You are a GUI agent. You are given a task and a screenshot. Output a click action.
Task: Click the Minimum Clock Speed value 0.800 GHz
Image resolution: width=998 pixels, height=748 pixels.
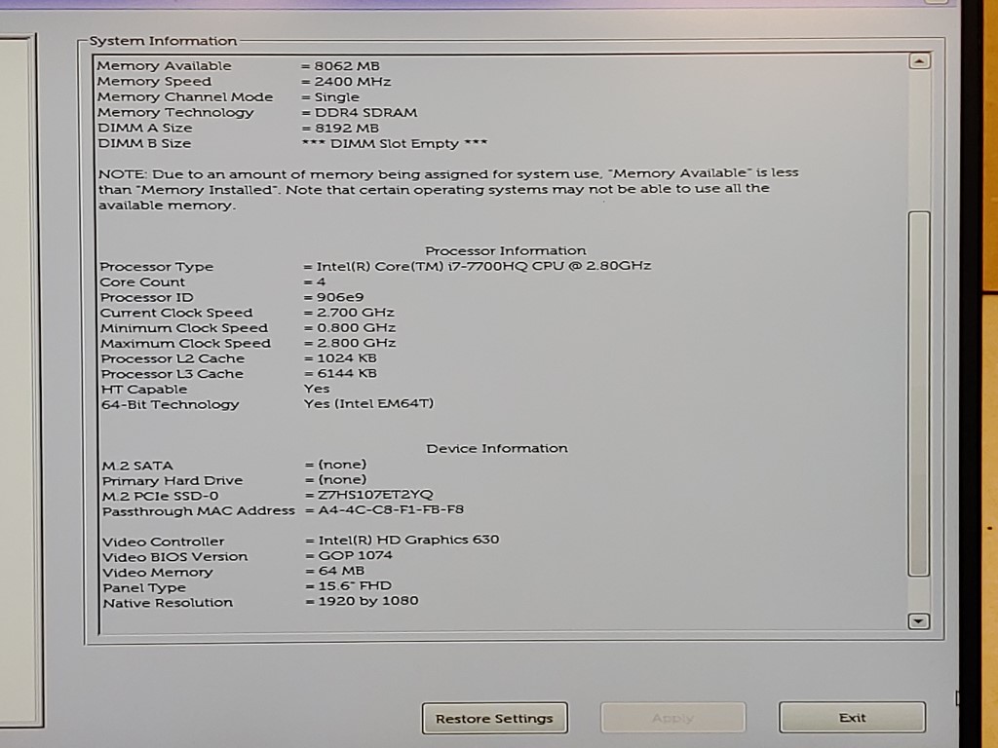point(357,328)
